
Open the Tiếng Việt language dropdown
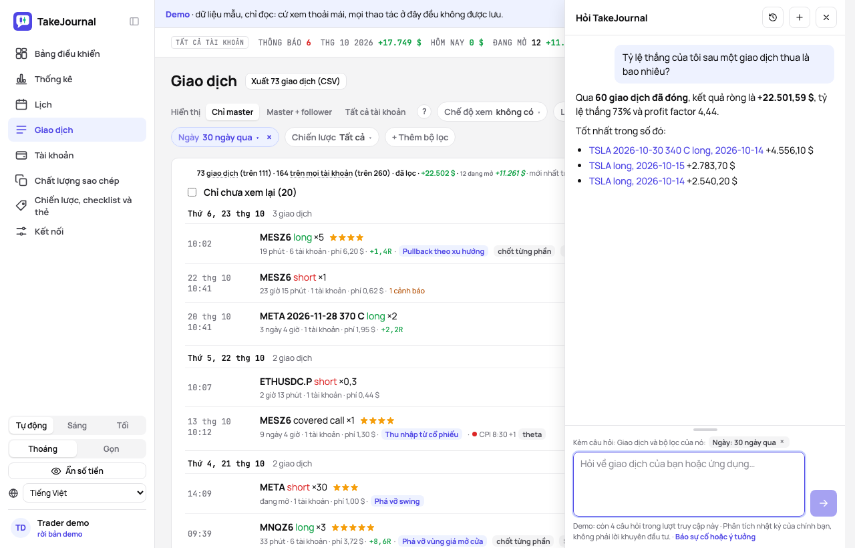tap(84, 493)
